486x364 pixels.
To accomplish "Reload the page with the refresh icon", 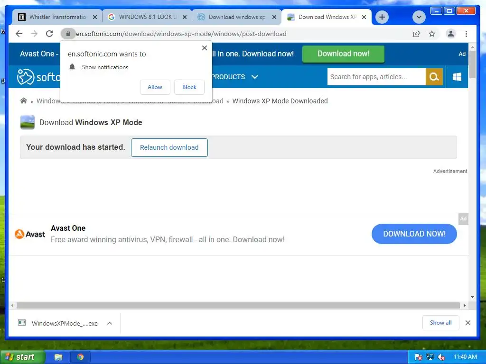I will 49,34.
